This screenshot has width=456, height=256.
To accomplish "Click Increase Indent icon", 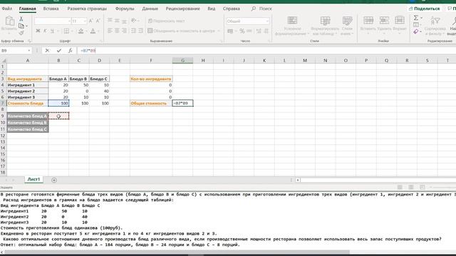I will point(141,31).
